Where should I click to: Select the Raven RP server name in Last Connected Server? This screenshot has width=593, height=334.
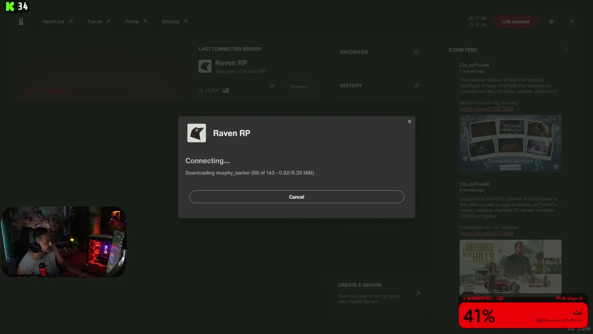click(x=231, y=63)
